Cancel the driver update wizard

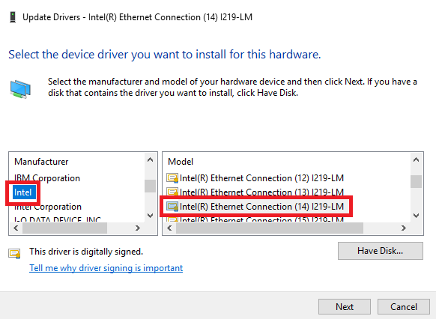[404, 307]
